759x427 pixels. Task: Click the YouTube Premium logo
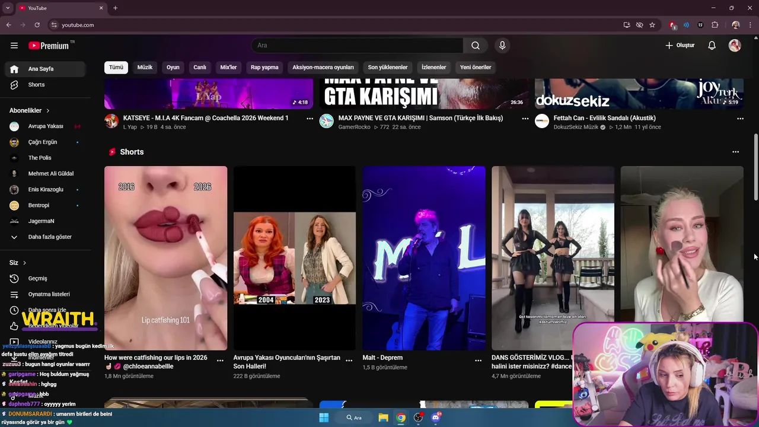pyautogui.click(x=49, y=46)
